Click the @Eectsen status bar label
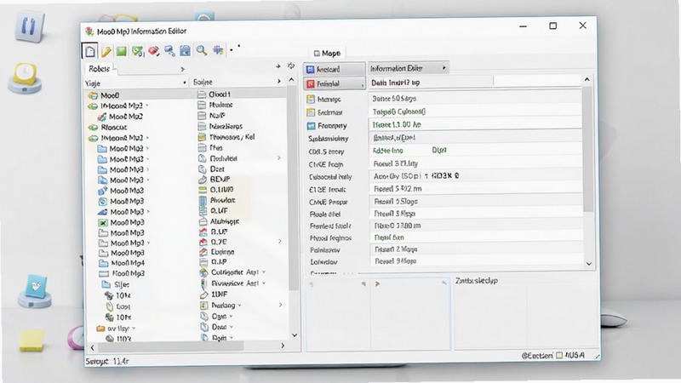681x383 pixels. (537, 355)
